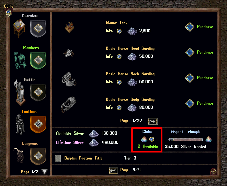The width and height of the screenshot is (227, 186).
Task: Expand sidebar to next page with down triangle
Action: click(x=44, y=171)
